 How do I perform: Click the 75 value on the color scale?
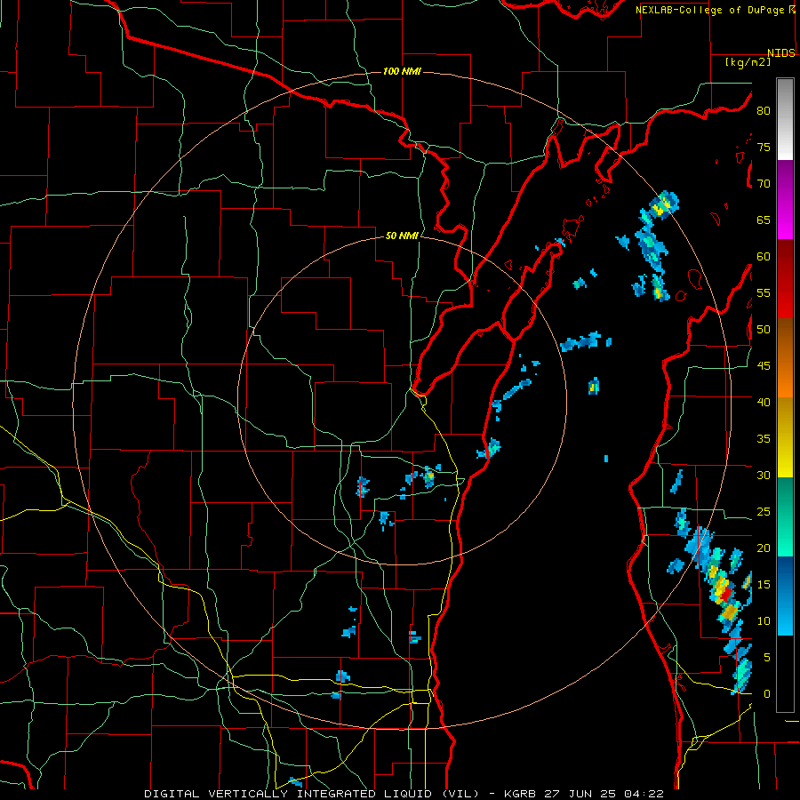click(764, 147)
